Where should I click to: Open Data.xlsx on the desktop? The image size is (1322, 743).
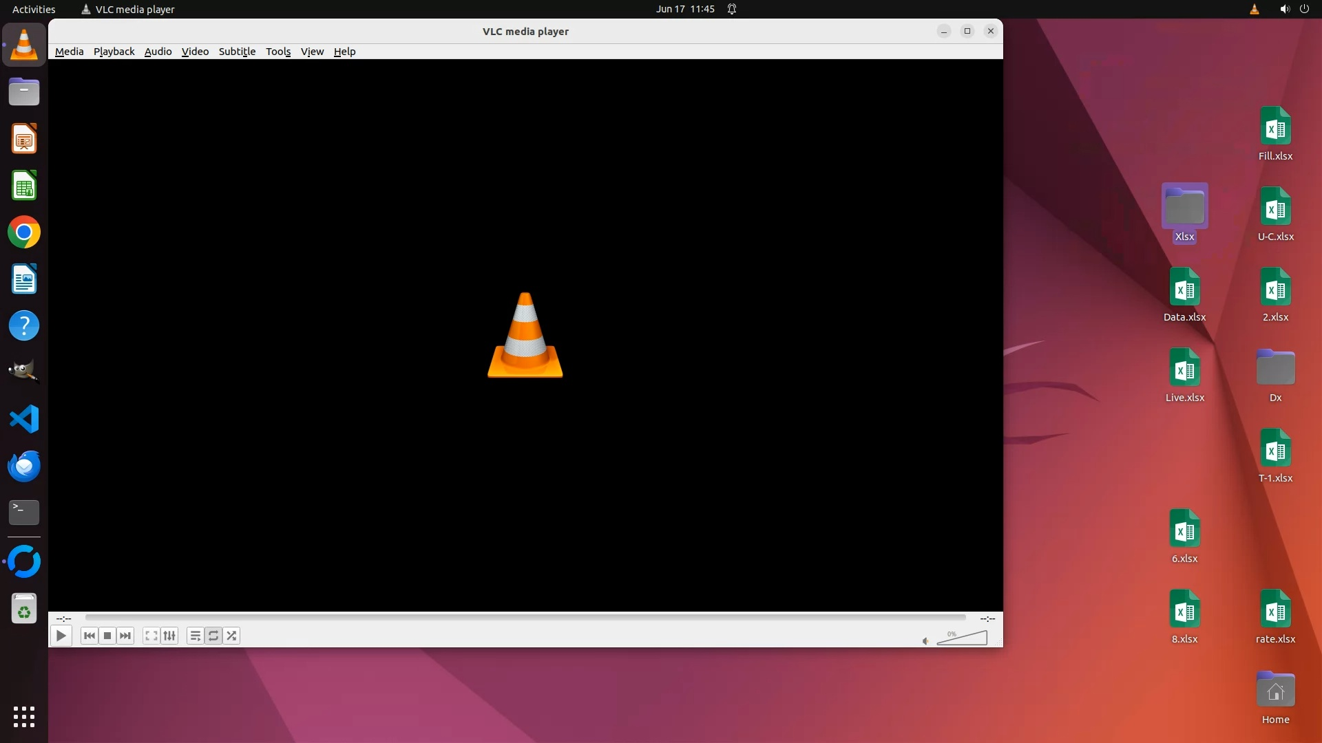pos(1184,291)
